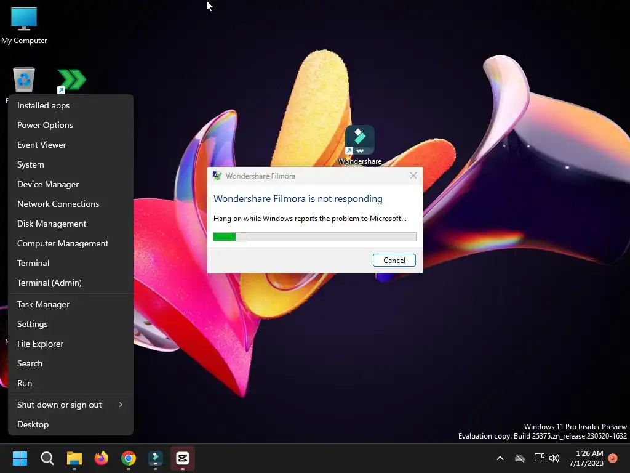Screen dimensions: 630x473
Task: Close the Wondershare Filmora dialog
Action: pyautogui.click(x=413, y=176)
